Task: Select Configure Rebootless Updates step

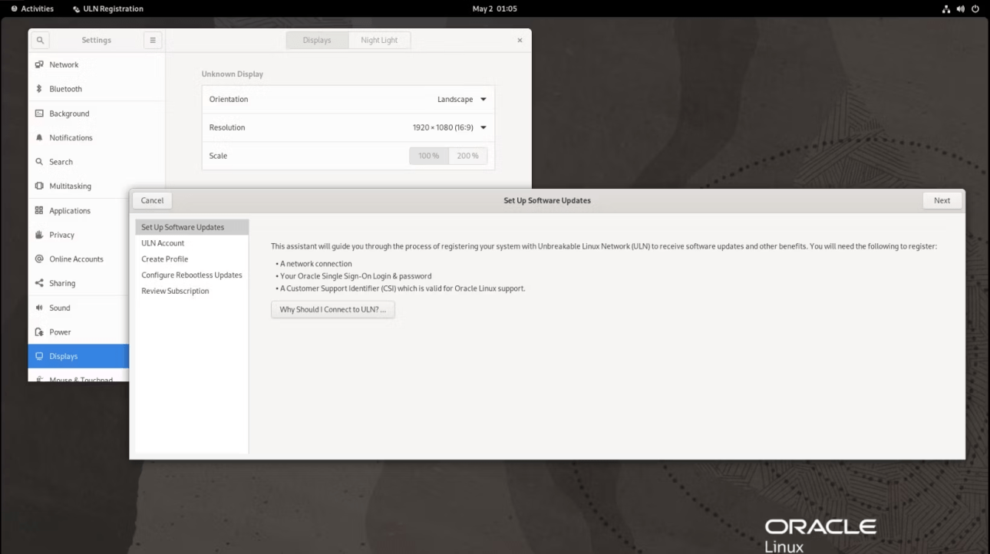Action: click(192, 275)
